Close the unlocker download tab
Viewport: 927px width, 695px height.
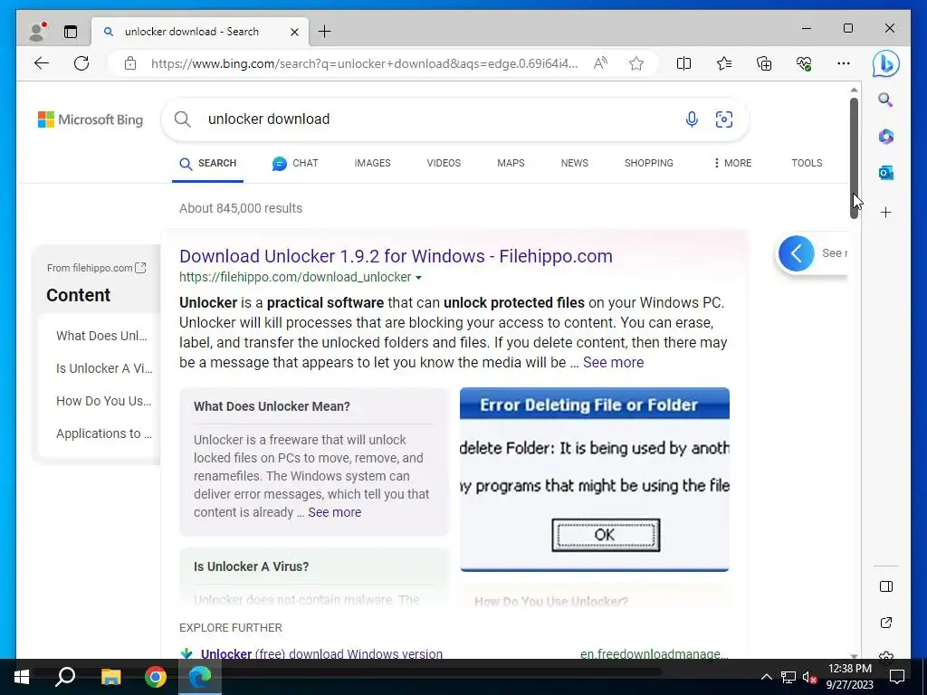point(294,32)
